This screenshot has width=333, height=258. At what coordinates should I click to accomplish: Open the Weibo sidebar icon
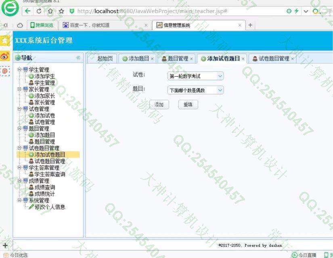click(5, 56)
